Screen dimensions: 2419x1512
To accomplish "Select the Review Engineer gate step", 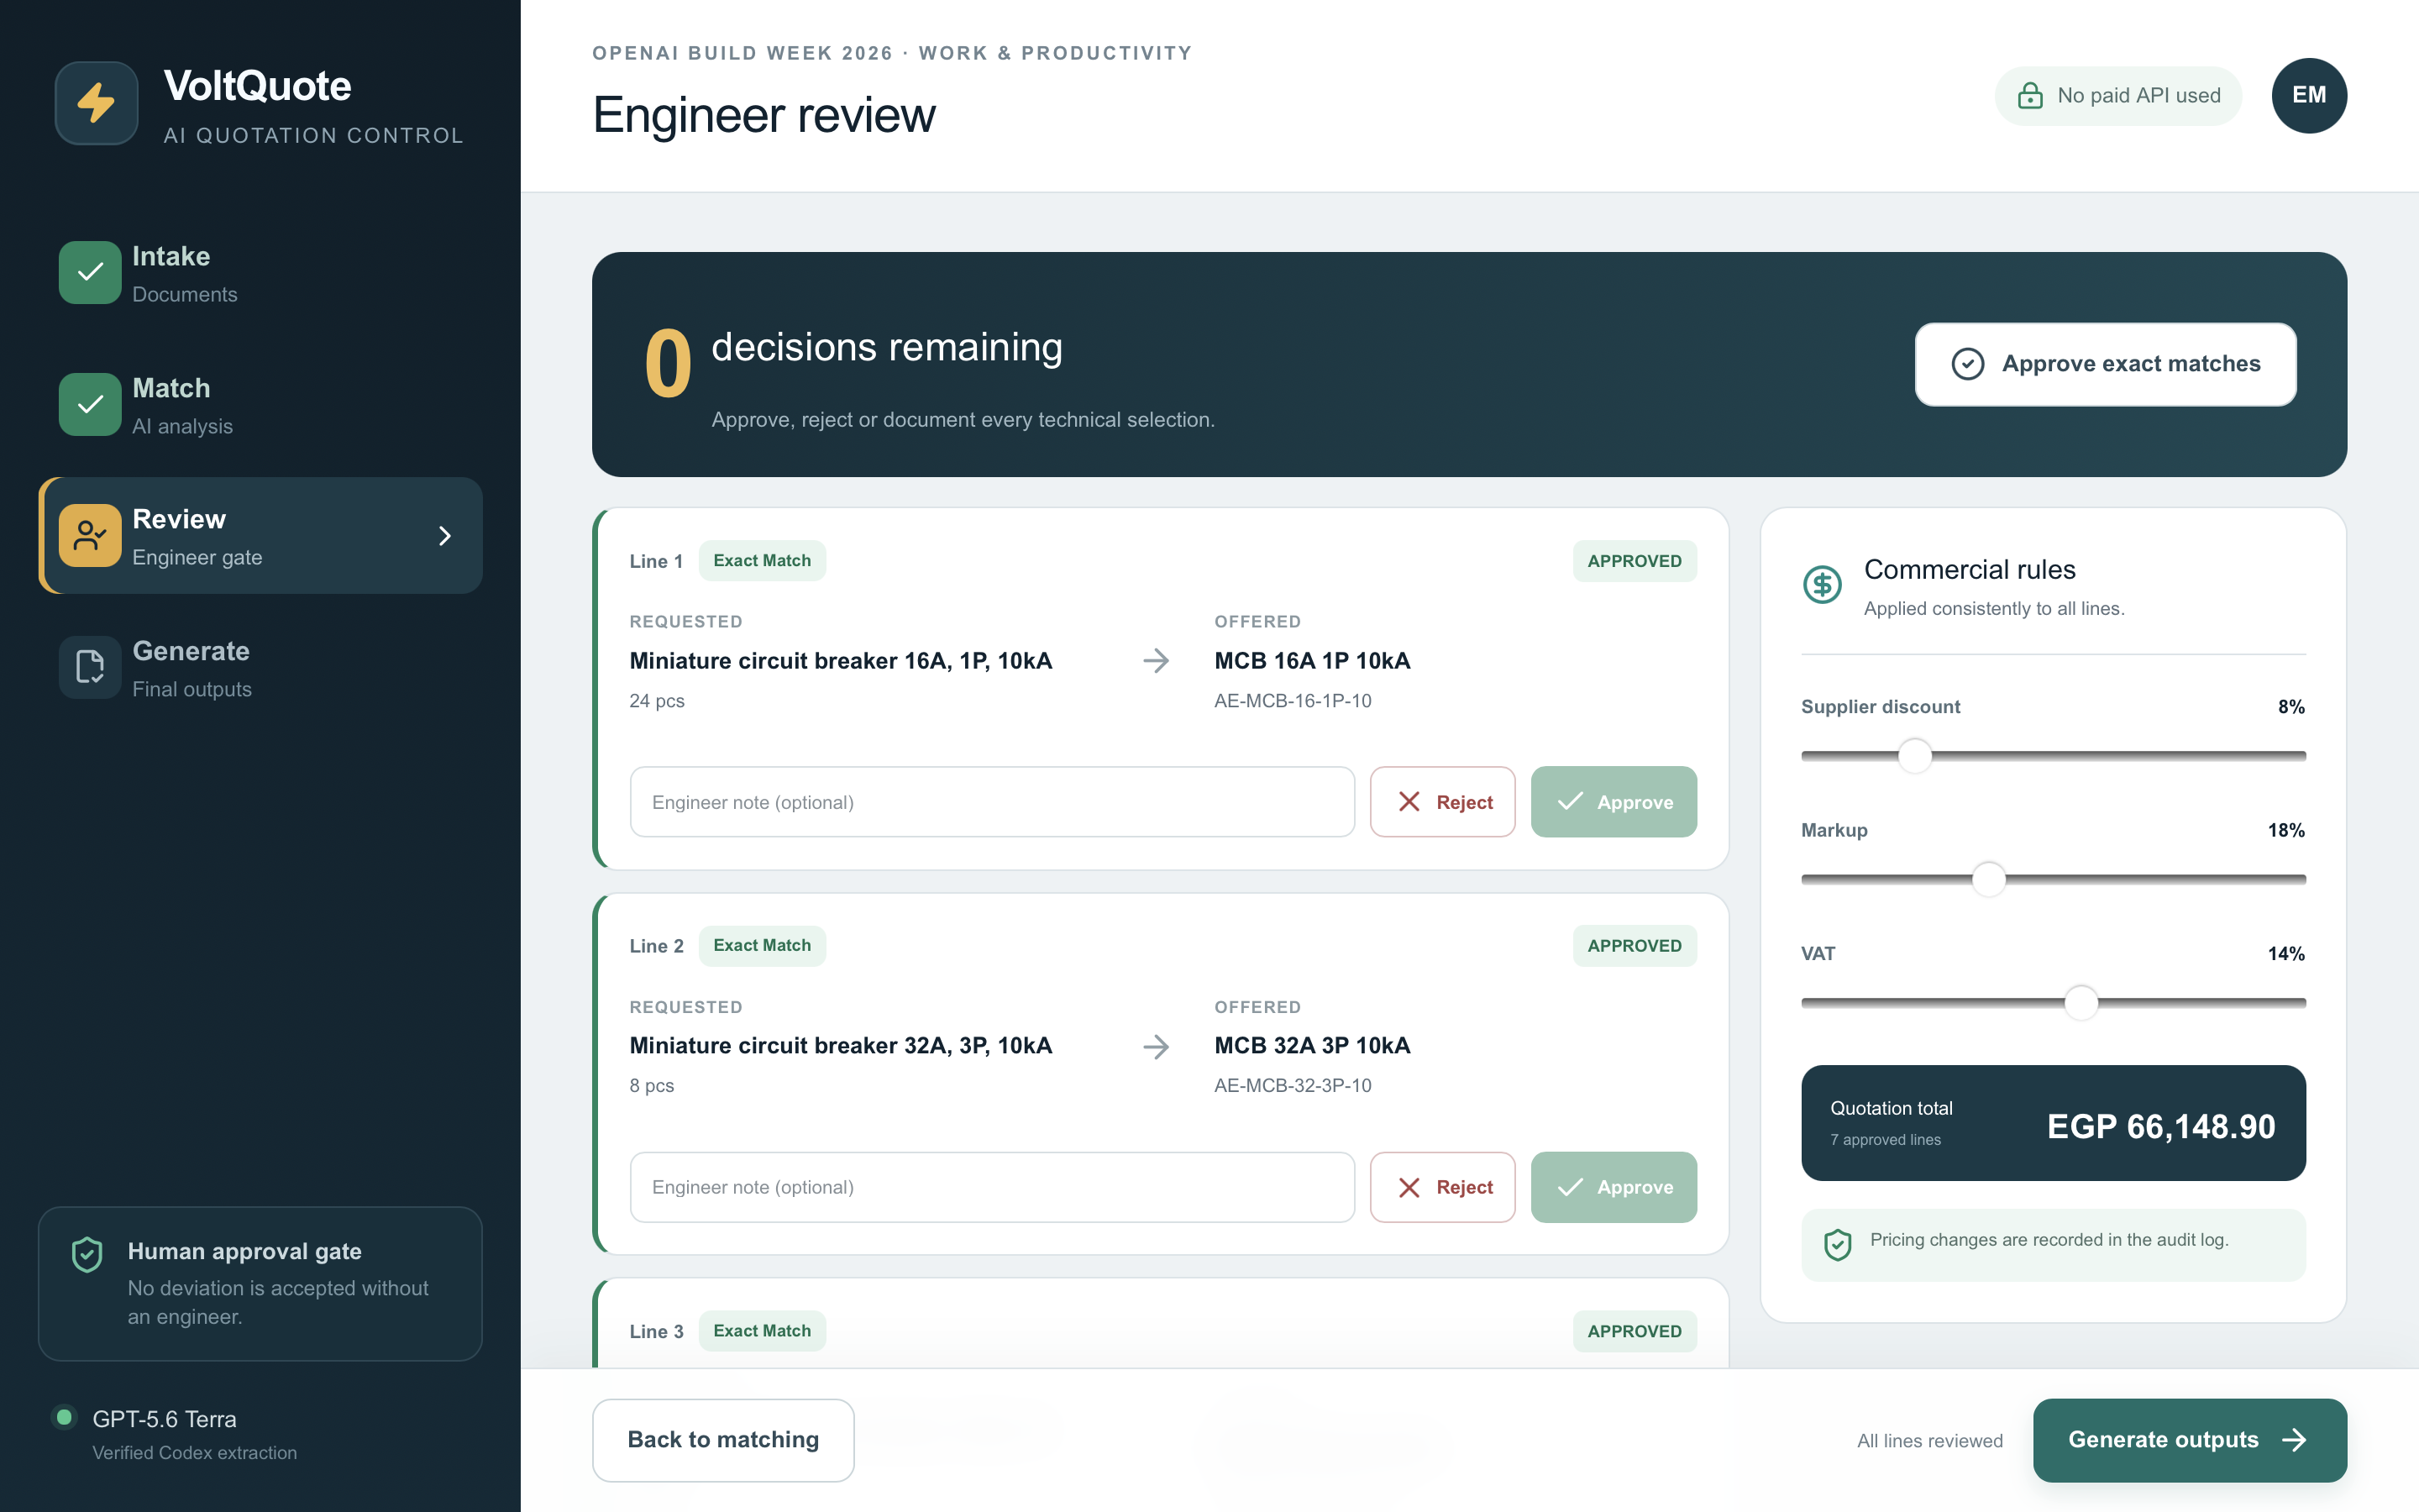I will 260,536.
